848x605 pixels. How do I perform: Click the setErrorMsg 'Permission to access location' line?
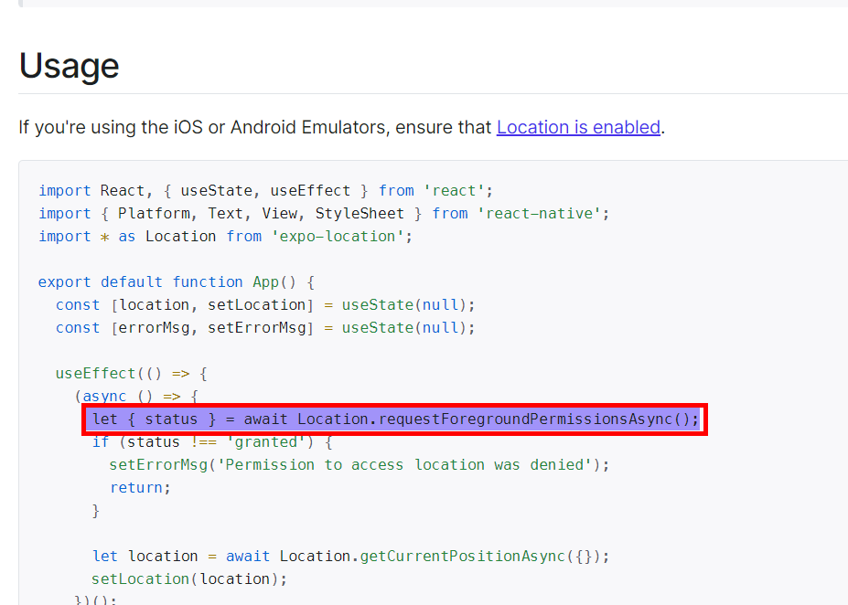pos(360,464)
